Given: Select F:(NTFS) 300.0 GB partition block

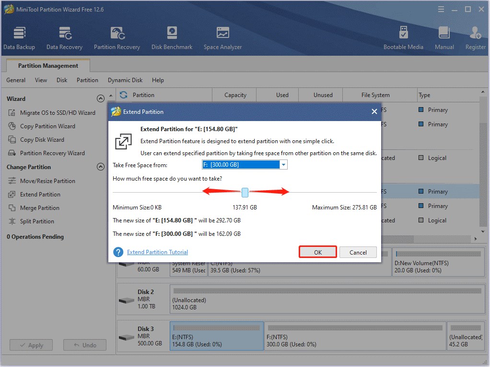Looking at the screenshot, I should tap(355, 336).
